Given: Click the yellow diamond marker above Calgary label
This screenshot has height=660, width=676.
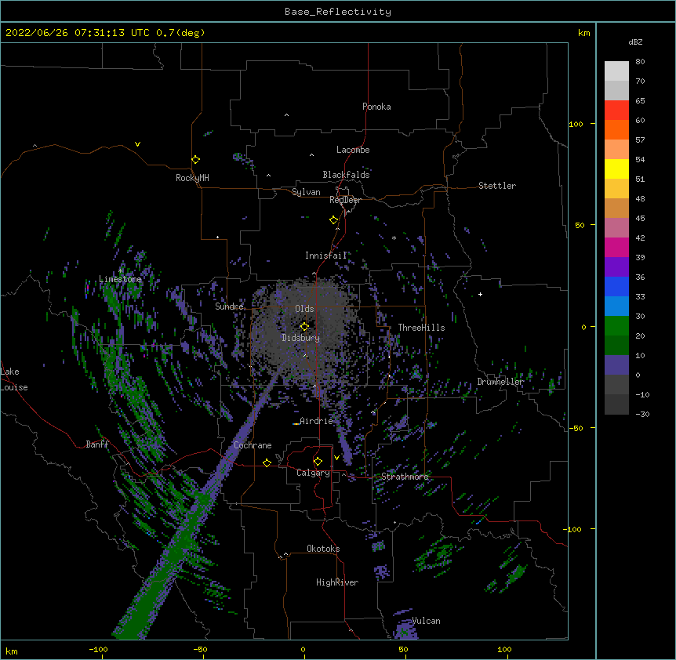Looking at the screenshot, I should [x=318, y=462].
